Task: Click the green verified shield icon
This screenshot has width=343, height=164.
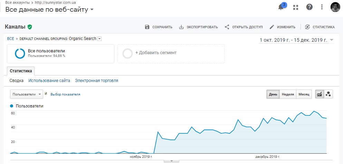Action: (x=30, y=27)
